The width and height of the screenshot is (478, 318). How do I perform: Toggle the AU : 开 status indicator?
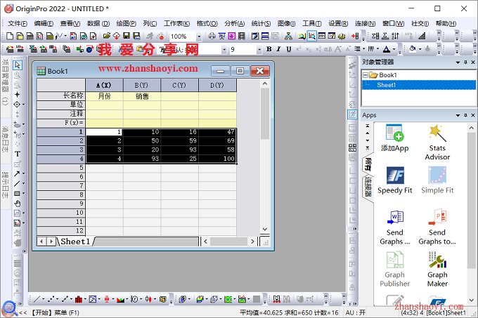click(x=355, y=312)
